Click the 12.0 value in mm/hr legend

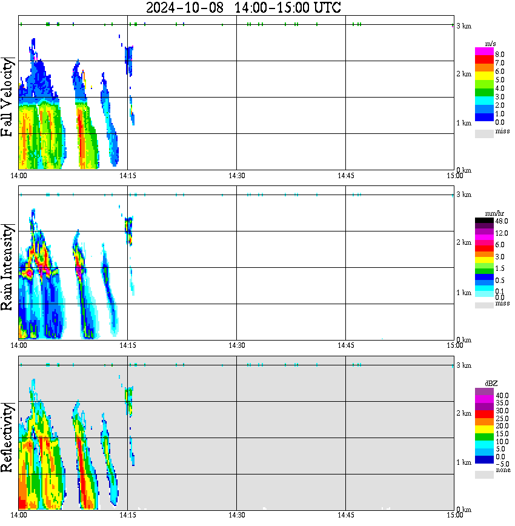(x=502, y=233)
